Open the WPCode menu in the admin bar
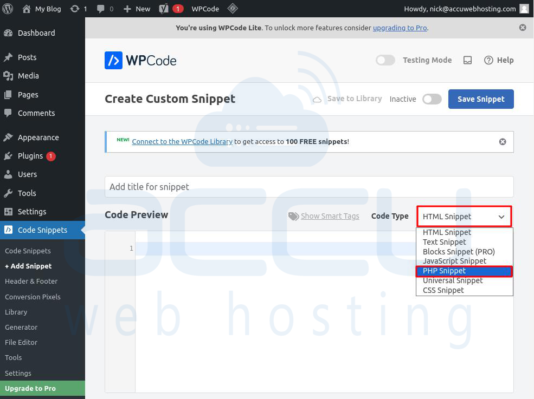 click(205, 8)
